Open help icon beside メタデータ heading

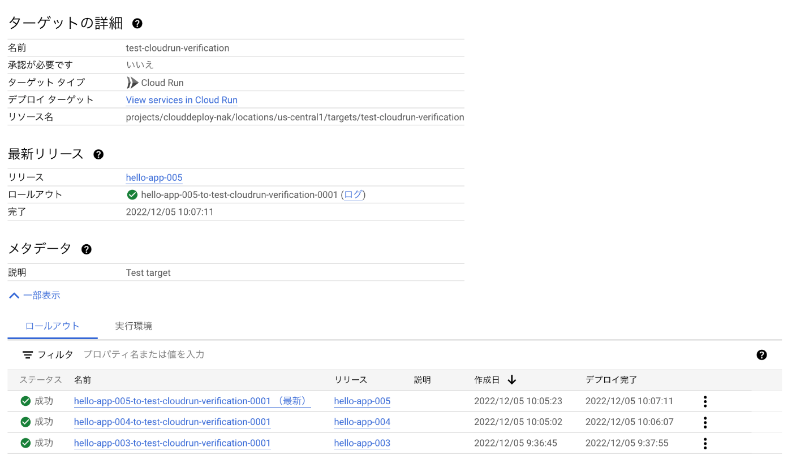click(x=87, y=249)
